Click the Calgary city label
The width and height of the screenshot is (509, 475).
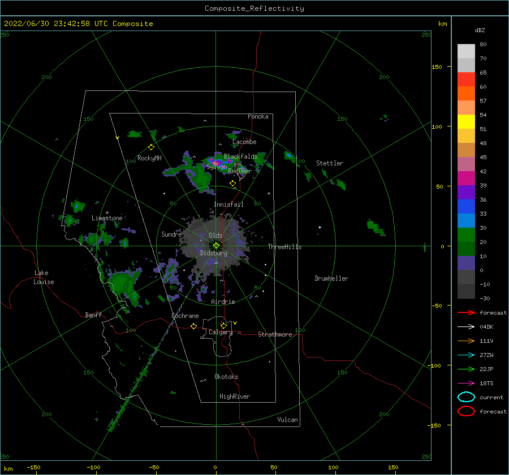(221, 332)
